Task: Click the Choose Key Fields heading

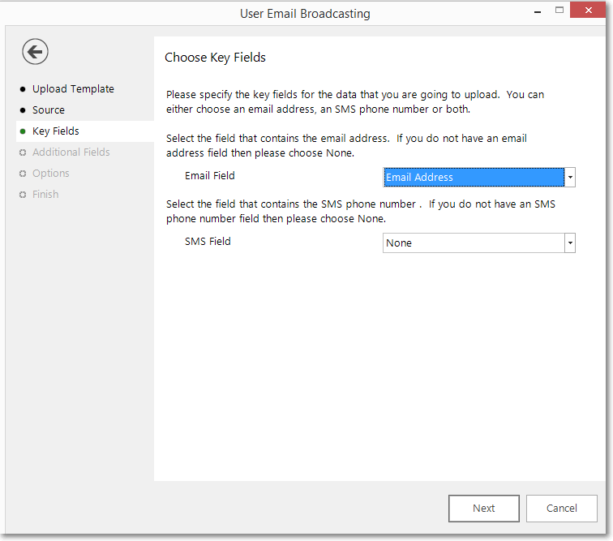Action: [x=215, y=58]
